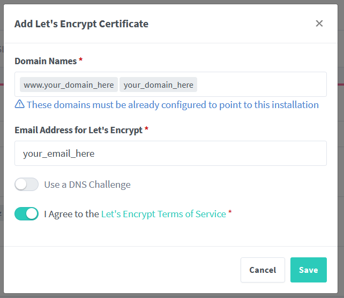The height and width of the screenshot is (298, 344).
Task: Click the red asterisk beside Domain Names
Action: [x=81, y=60]
